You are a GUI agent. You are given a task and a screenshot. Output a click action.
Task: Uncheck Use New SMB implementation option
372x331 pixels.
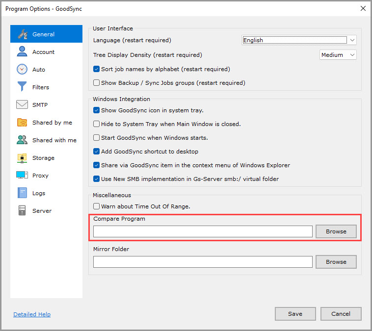point(96,179)
